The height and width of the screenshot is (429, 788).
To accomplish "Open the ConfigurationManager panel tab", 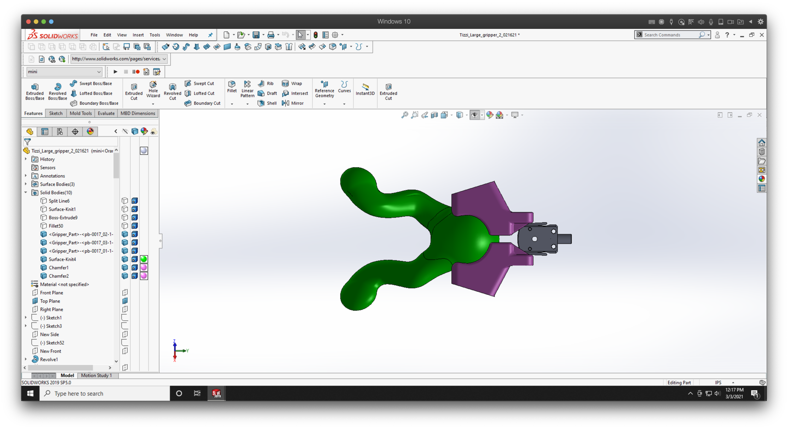I will point(60,131).
